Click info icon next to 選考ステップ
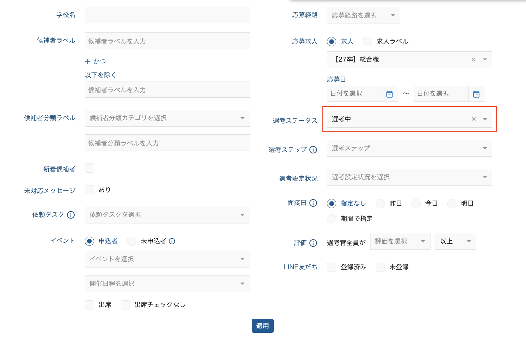Screen dimensions: 526x341 (x=313, y=150)
